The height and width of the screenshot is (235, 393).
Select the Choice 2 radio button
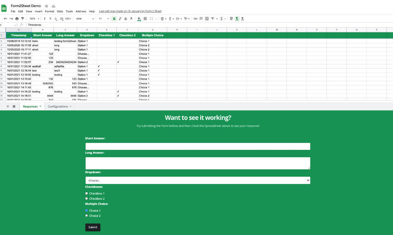[86, 215]
